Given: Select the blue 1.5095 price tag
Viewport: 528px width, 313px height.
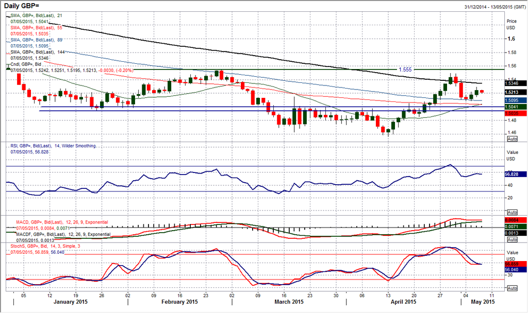Looking at the screenshot, I should (x=516, y=100).
